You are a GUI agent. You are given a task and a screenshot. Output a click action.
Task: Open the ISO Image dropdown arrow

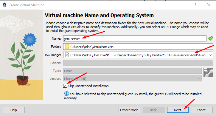point(210,55)
